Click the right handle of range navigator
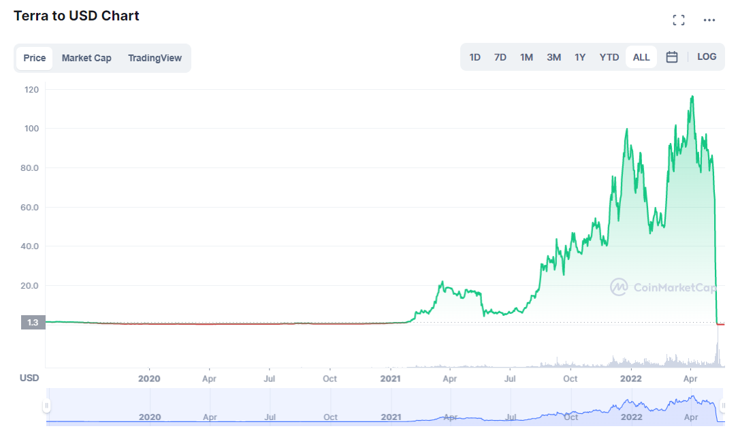The width and height of the screenshot is (738, 435). (x=723, y=405)
